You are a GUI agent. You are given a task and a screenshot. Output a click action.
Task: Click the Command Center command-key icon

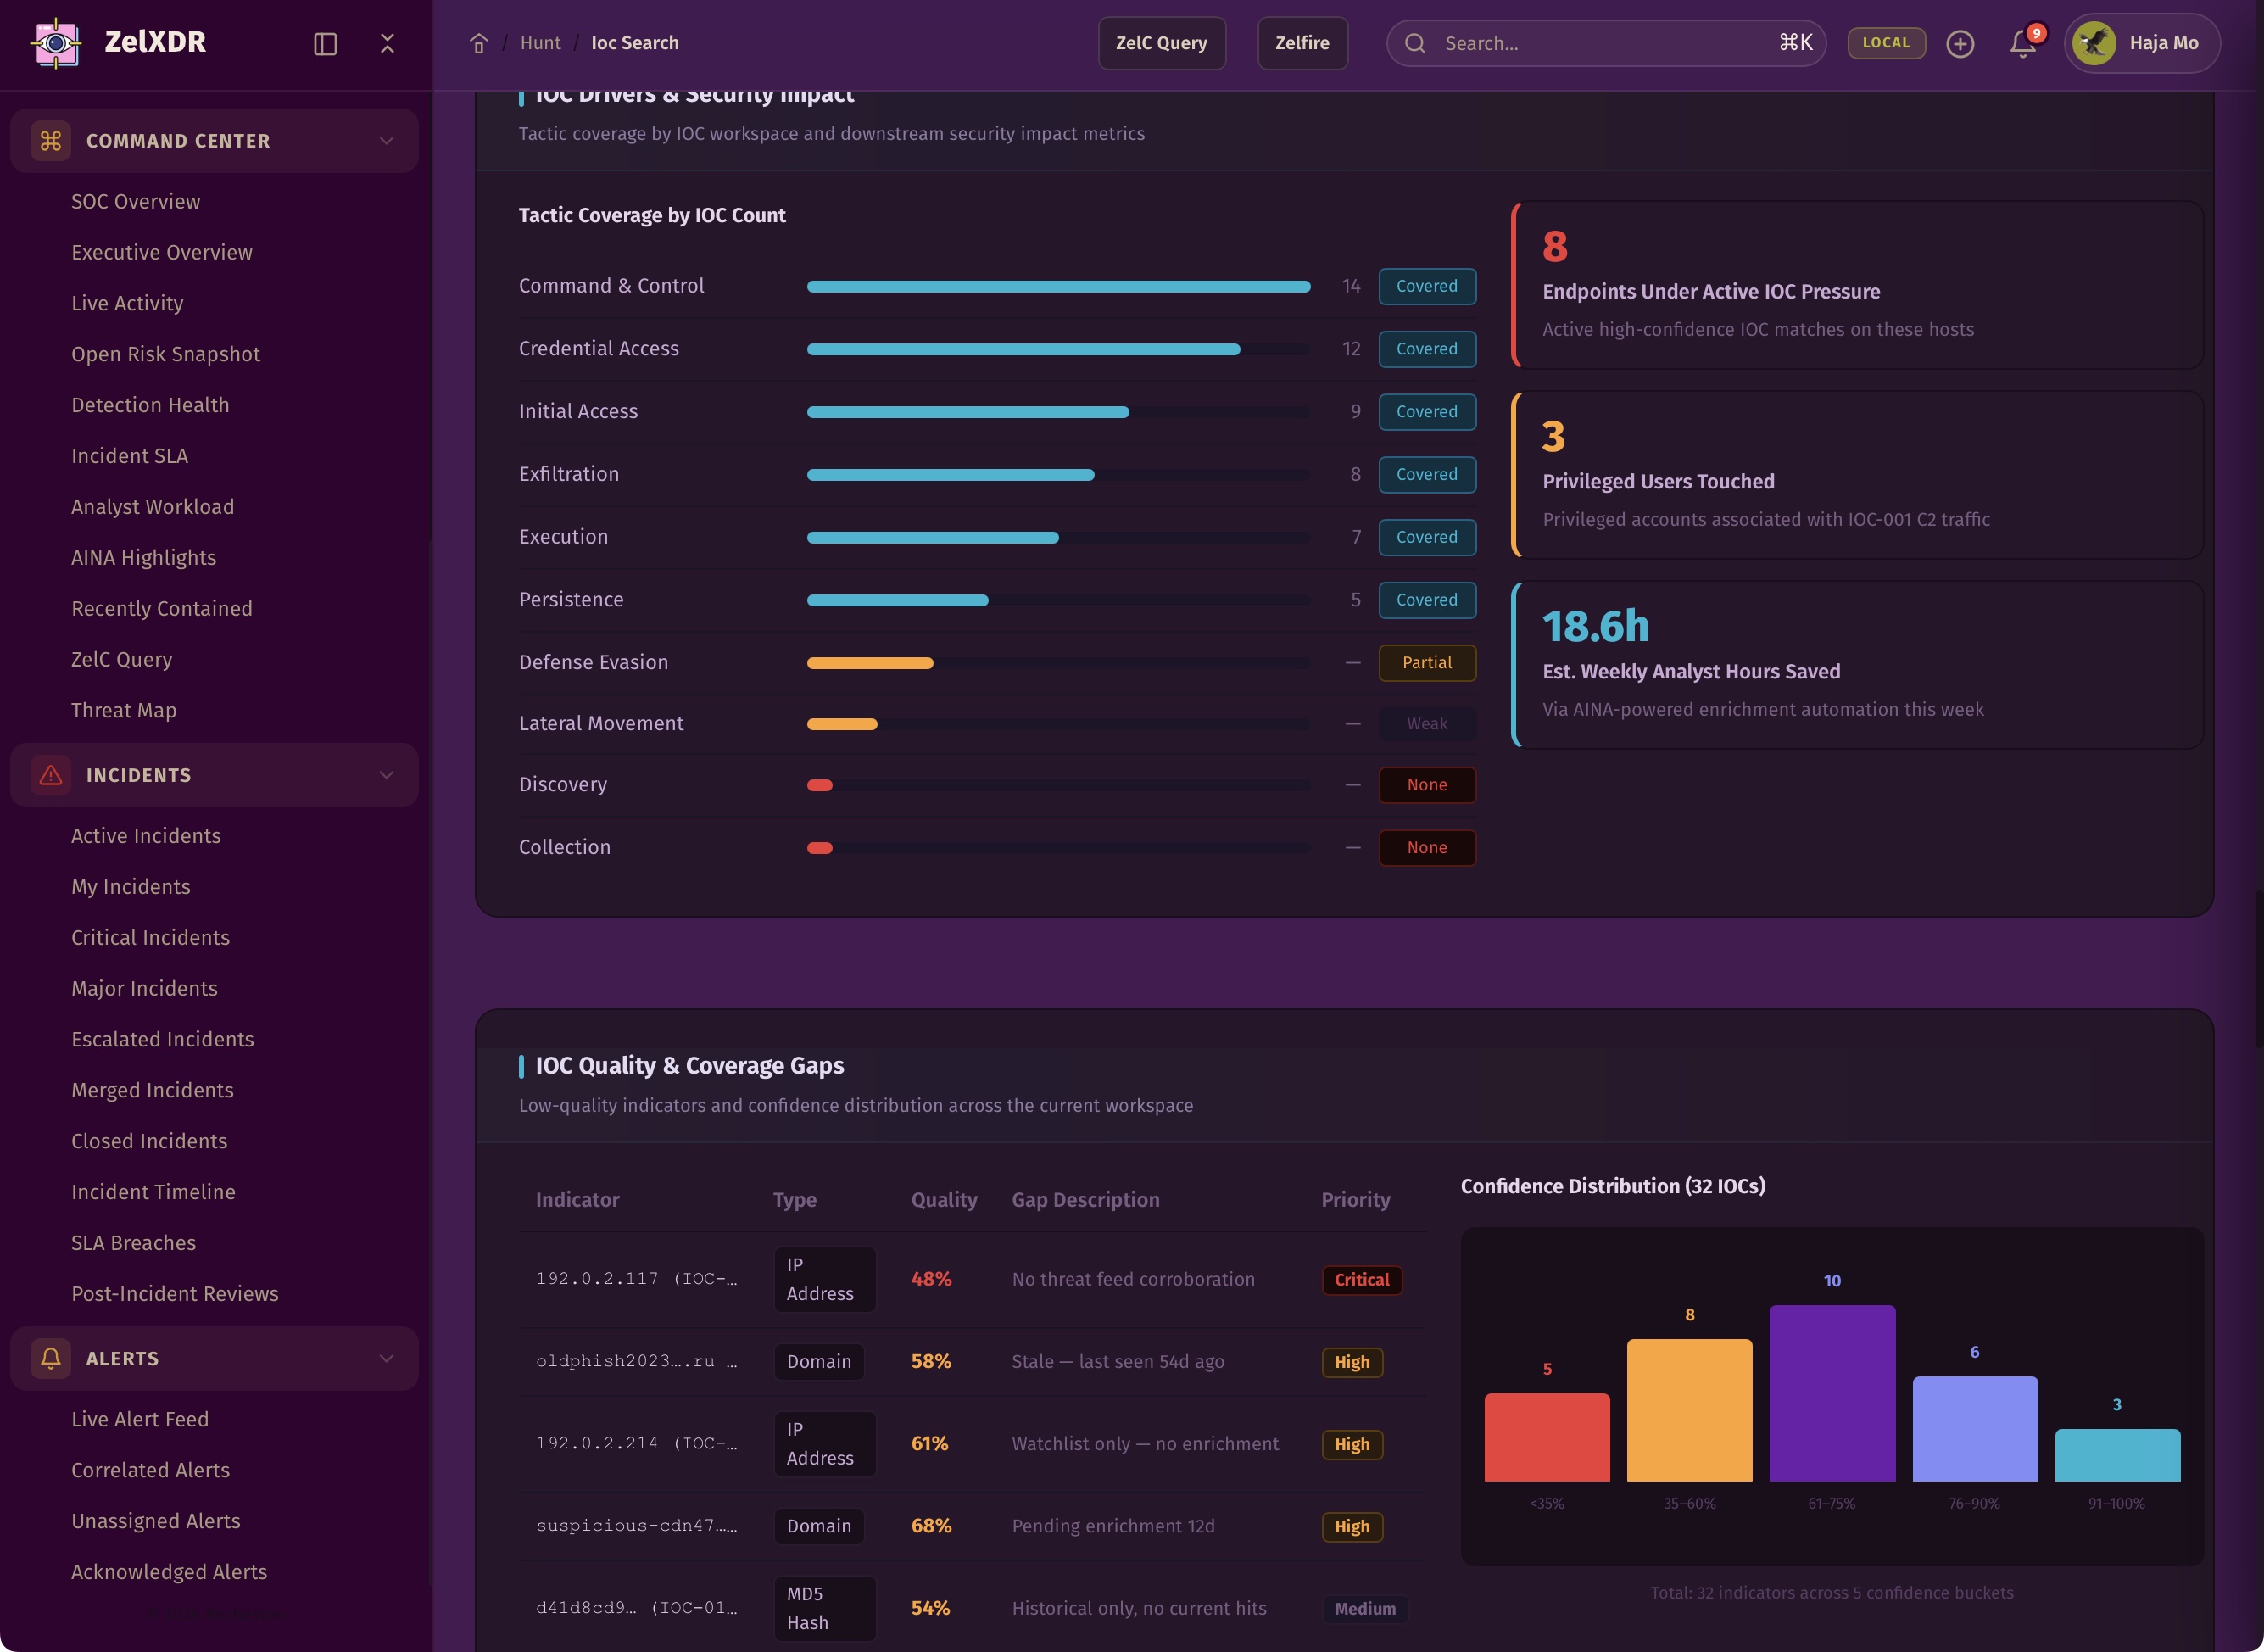(x=51, y=141)
